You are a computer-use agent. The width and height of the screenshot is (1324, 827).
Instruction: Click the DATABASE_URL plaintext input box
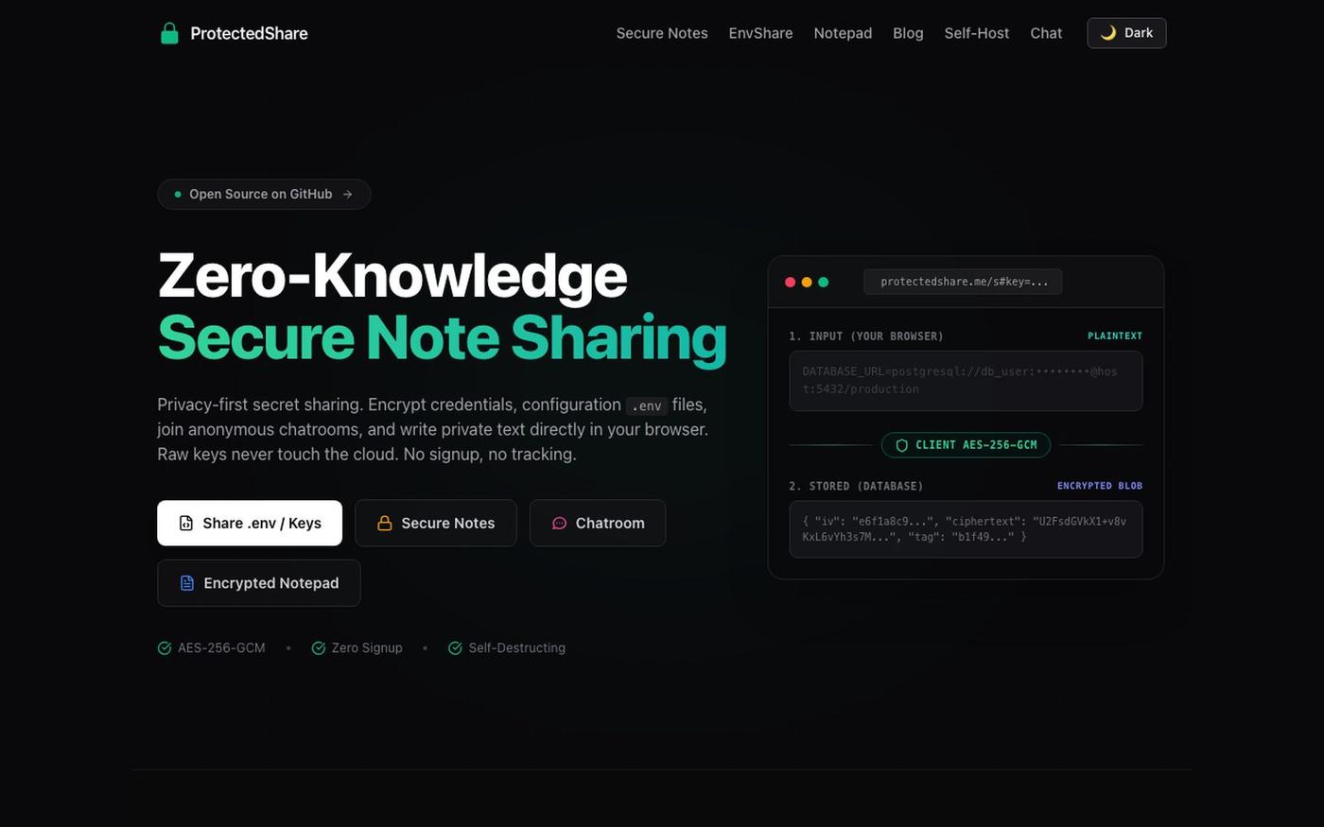966,381
